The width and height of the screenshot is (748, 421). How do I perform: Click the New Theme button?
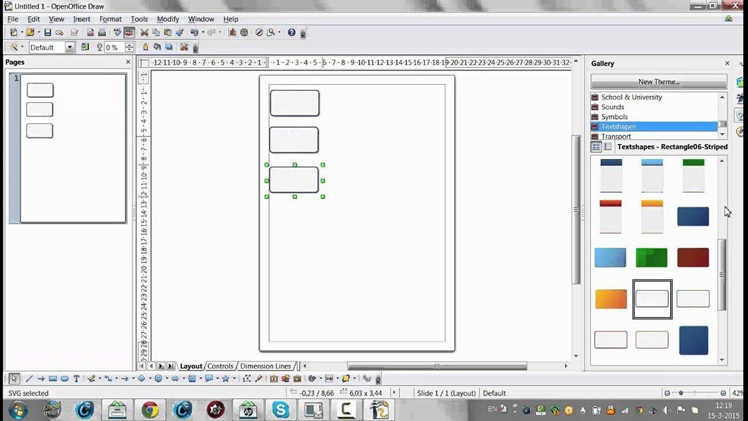[x=659, y=81]
